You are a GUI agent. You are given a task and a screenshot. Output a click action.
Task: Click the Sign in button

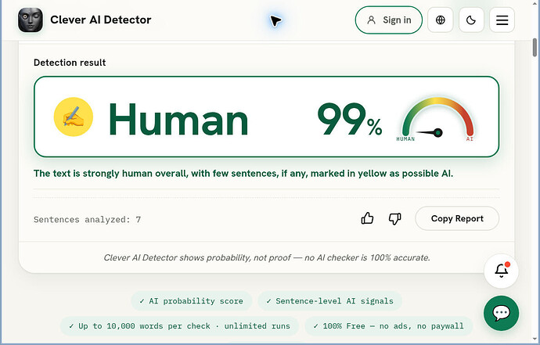click(388, 20)
